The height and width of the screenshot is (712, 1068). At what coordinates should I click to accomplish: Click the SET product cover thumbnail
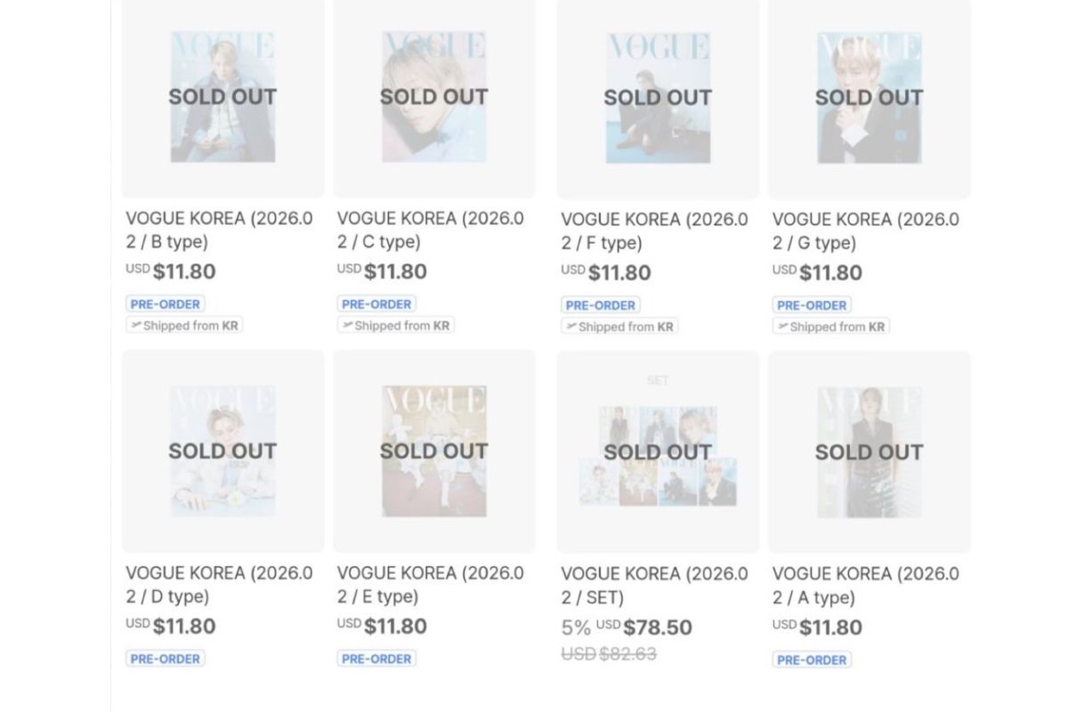pos(657,451)
